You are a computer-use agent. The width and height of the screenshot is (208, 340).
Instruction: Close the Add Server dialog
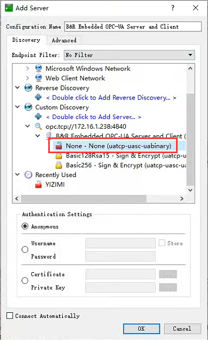196,8
